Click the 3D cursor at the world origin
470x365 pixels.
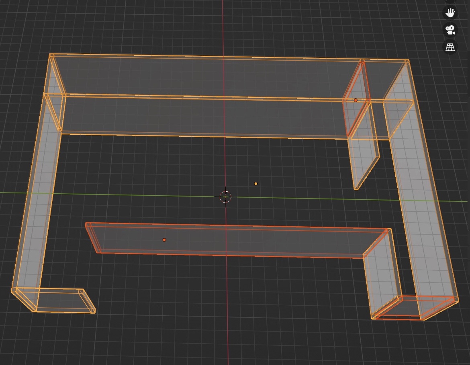pos(225,197)
